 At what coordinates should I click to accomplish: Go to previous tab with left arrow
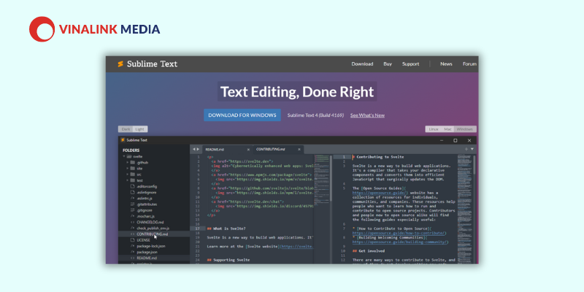193,150
